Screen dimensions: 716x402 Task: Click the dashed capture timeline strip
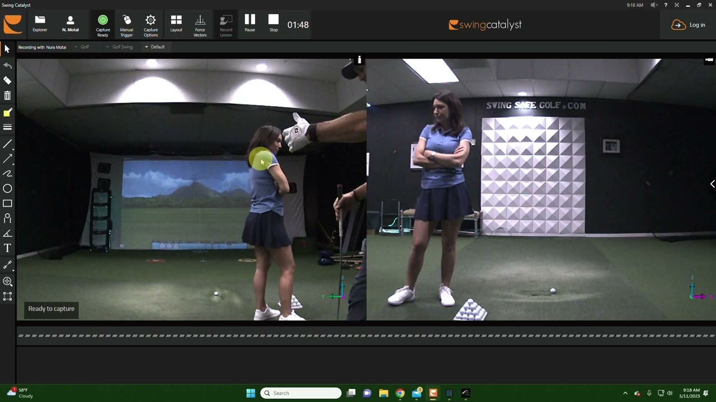pyautogui.click(x=366, y=336)
